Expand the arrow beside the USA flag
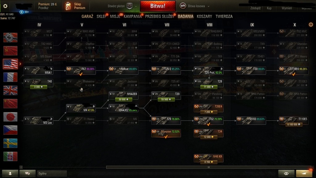Viewport: 316px width, 178px height. point(20,64)
